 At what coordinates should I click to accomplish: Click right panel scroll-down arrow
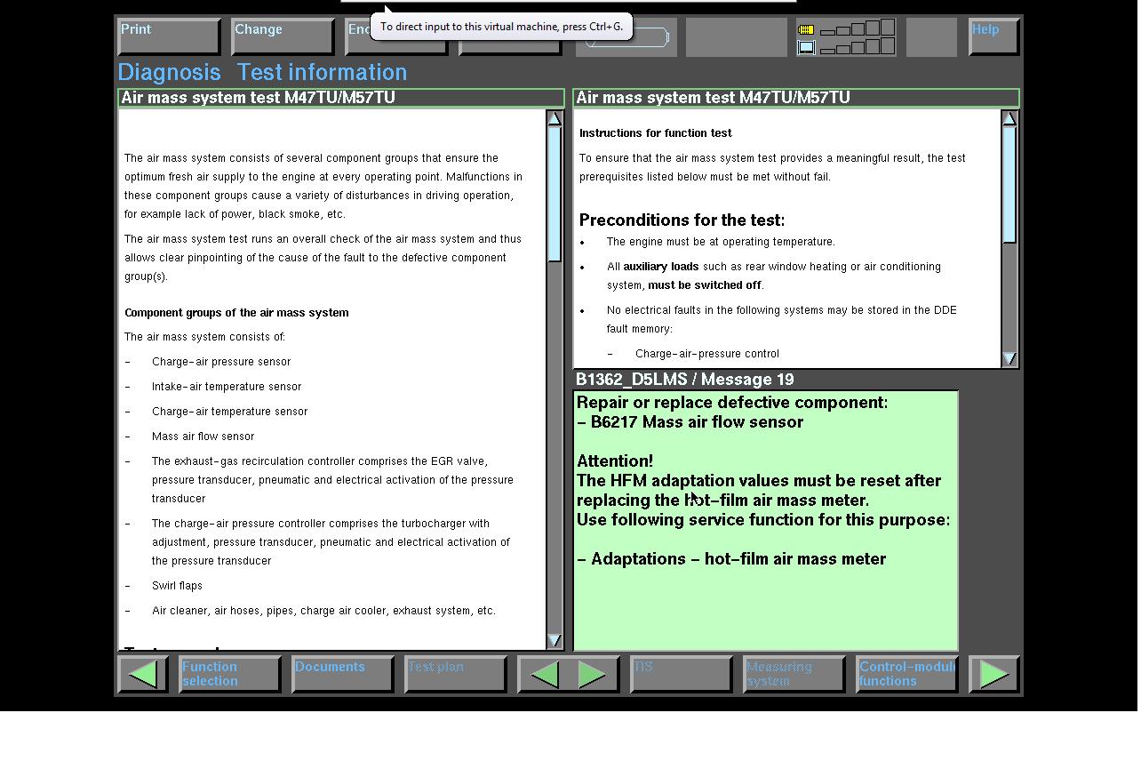[1009, 358]
